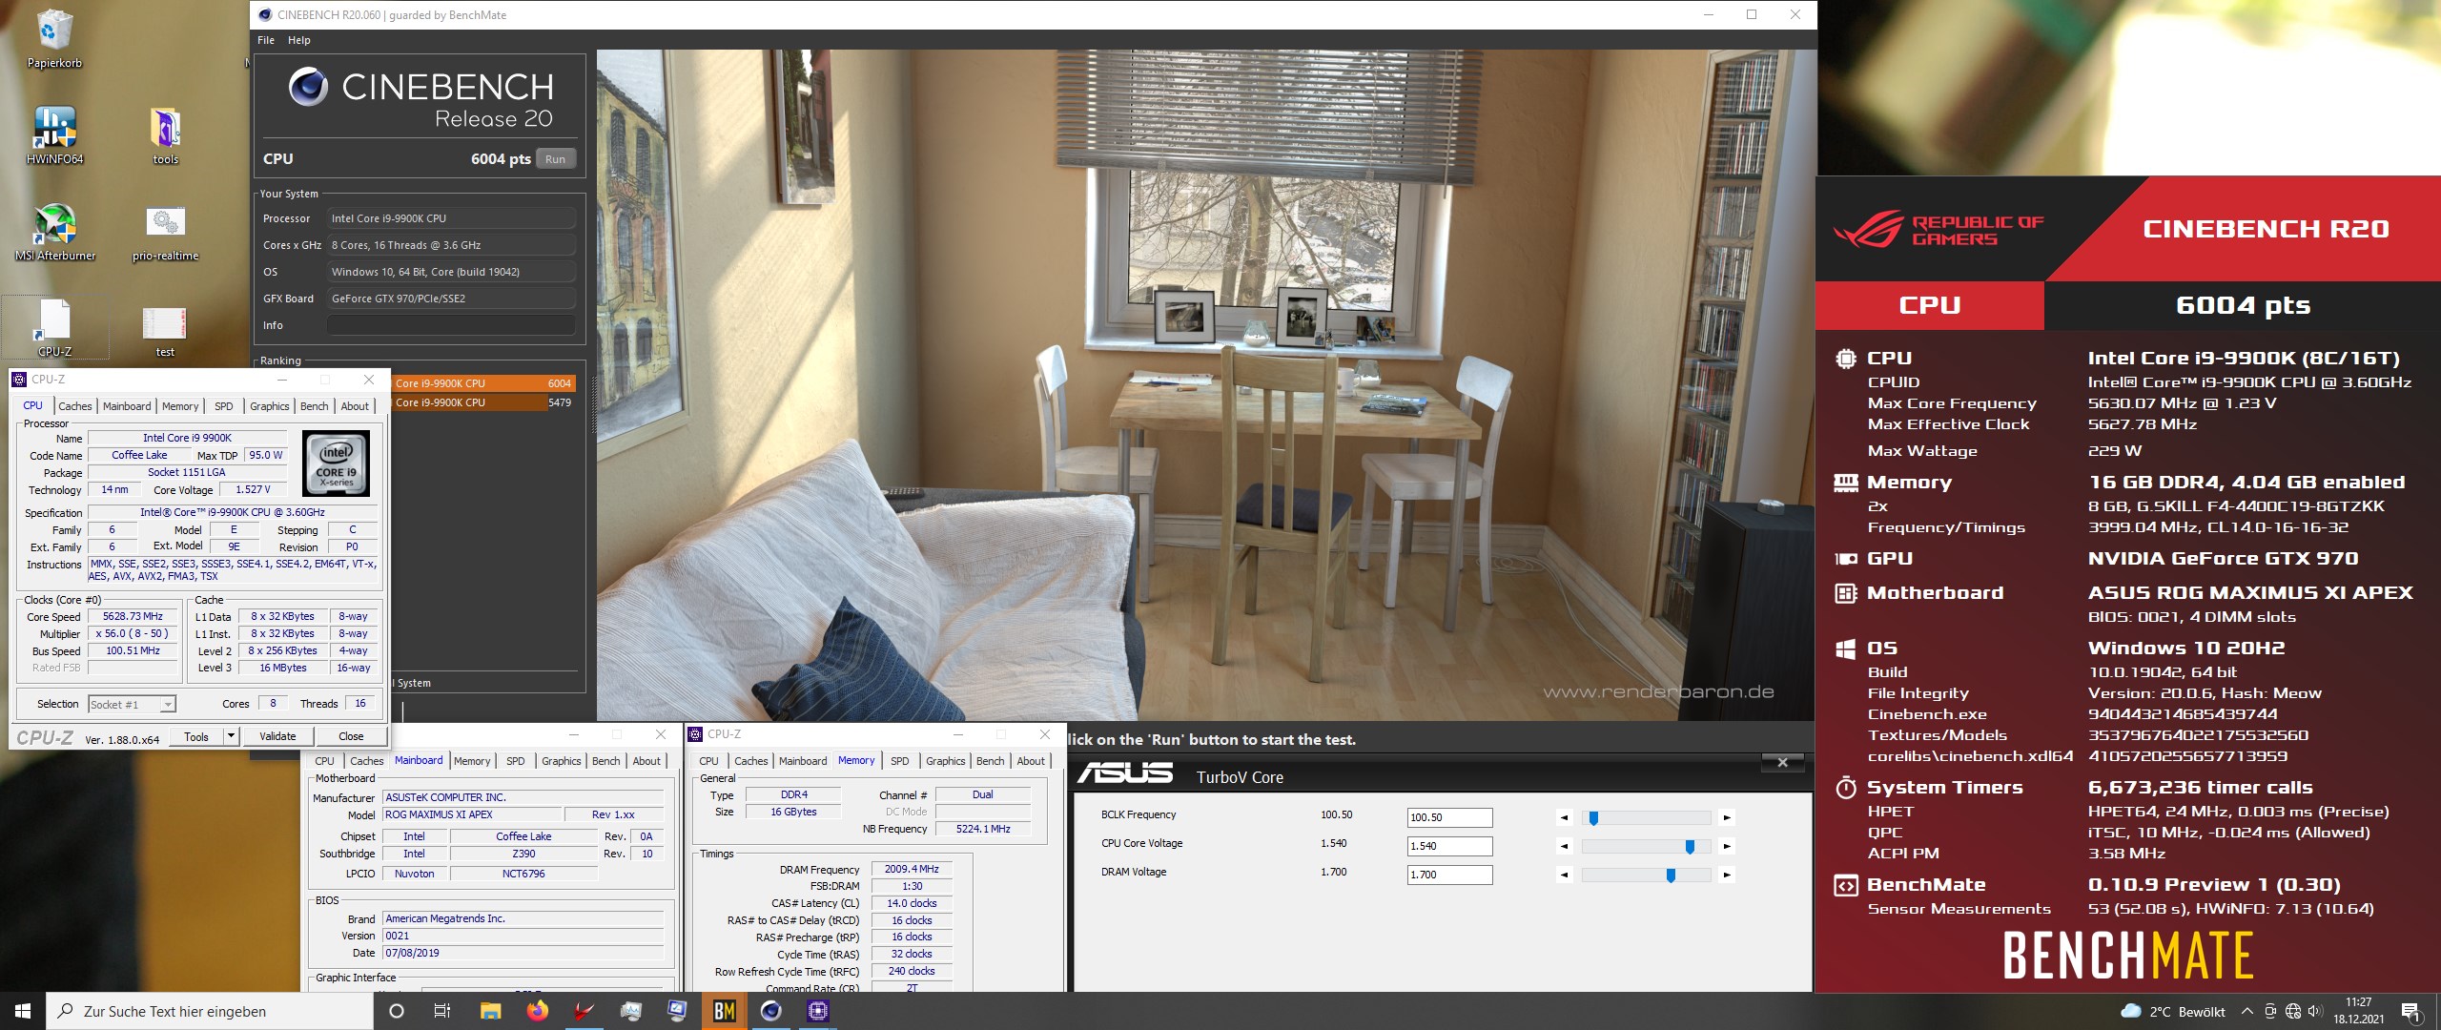Open the Cinebench File menu
The height and width of the screenshot is (1030, 2441).
pos(266,40)
